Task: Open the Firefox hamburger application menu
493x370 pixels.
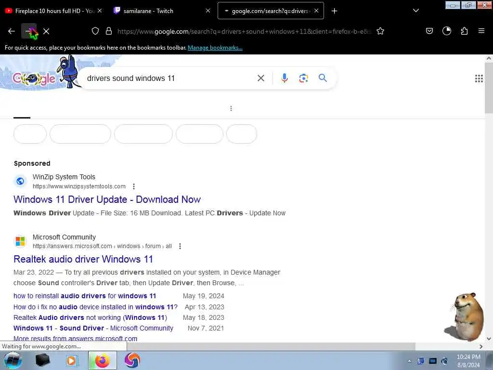Action: pyautogui.click(x=481, y=31)
